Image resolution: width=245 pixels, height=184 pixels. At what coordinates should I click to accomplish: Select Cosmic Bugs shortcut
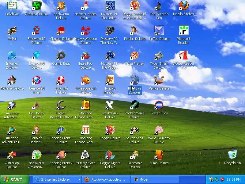click(61, 55)
